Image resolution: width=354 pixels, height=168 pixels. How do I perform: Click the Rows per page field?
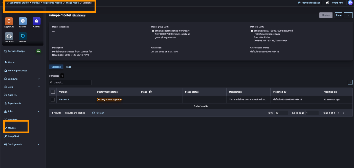point(281,113)
